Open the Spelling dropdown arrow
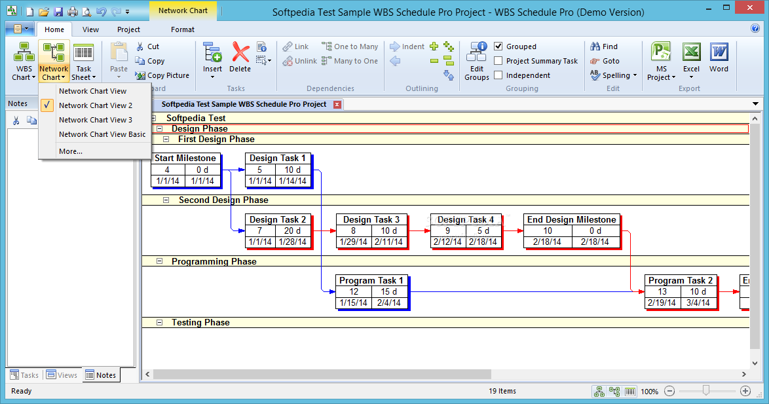The height and width of the screenshot is (404, 769). 635,75
